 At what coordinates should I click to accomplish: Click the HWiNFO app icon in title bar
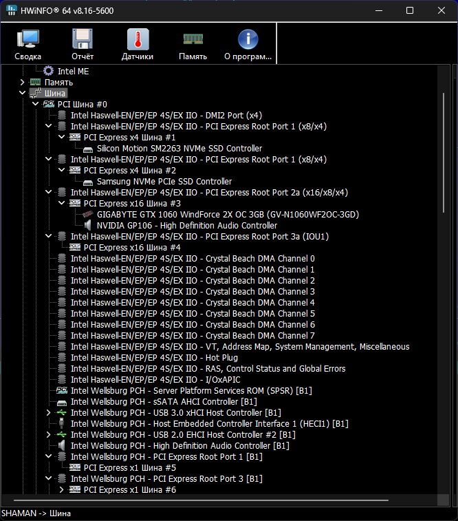click(x=11, y=10)
